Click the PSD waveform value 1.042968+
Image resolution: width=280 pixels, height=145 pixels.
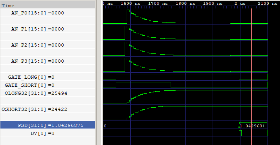[x=253, y=126]
